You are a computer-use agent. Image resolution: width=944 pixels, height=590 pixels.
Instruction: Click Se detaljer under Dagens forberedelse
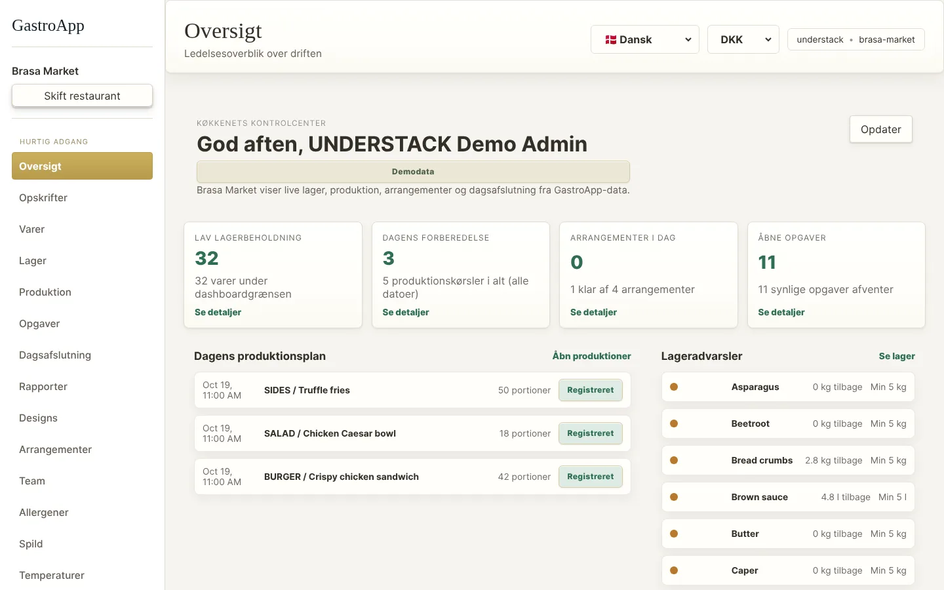click(406, 312)
